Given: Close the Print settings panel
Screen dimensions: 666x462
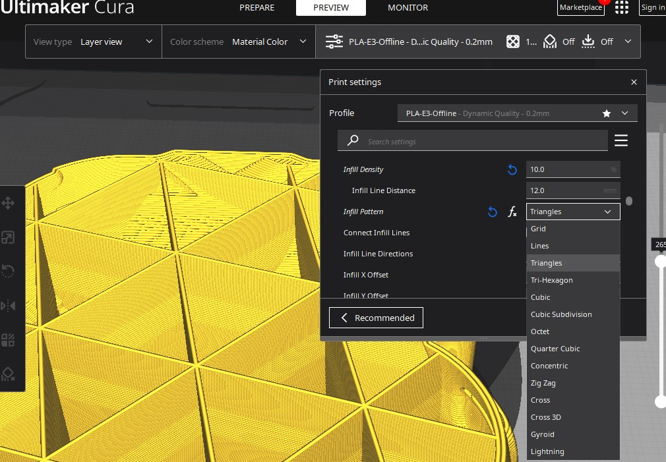Looking at the screenshot, I should tap(634, 82).
